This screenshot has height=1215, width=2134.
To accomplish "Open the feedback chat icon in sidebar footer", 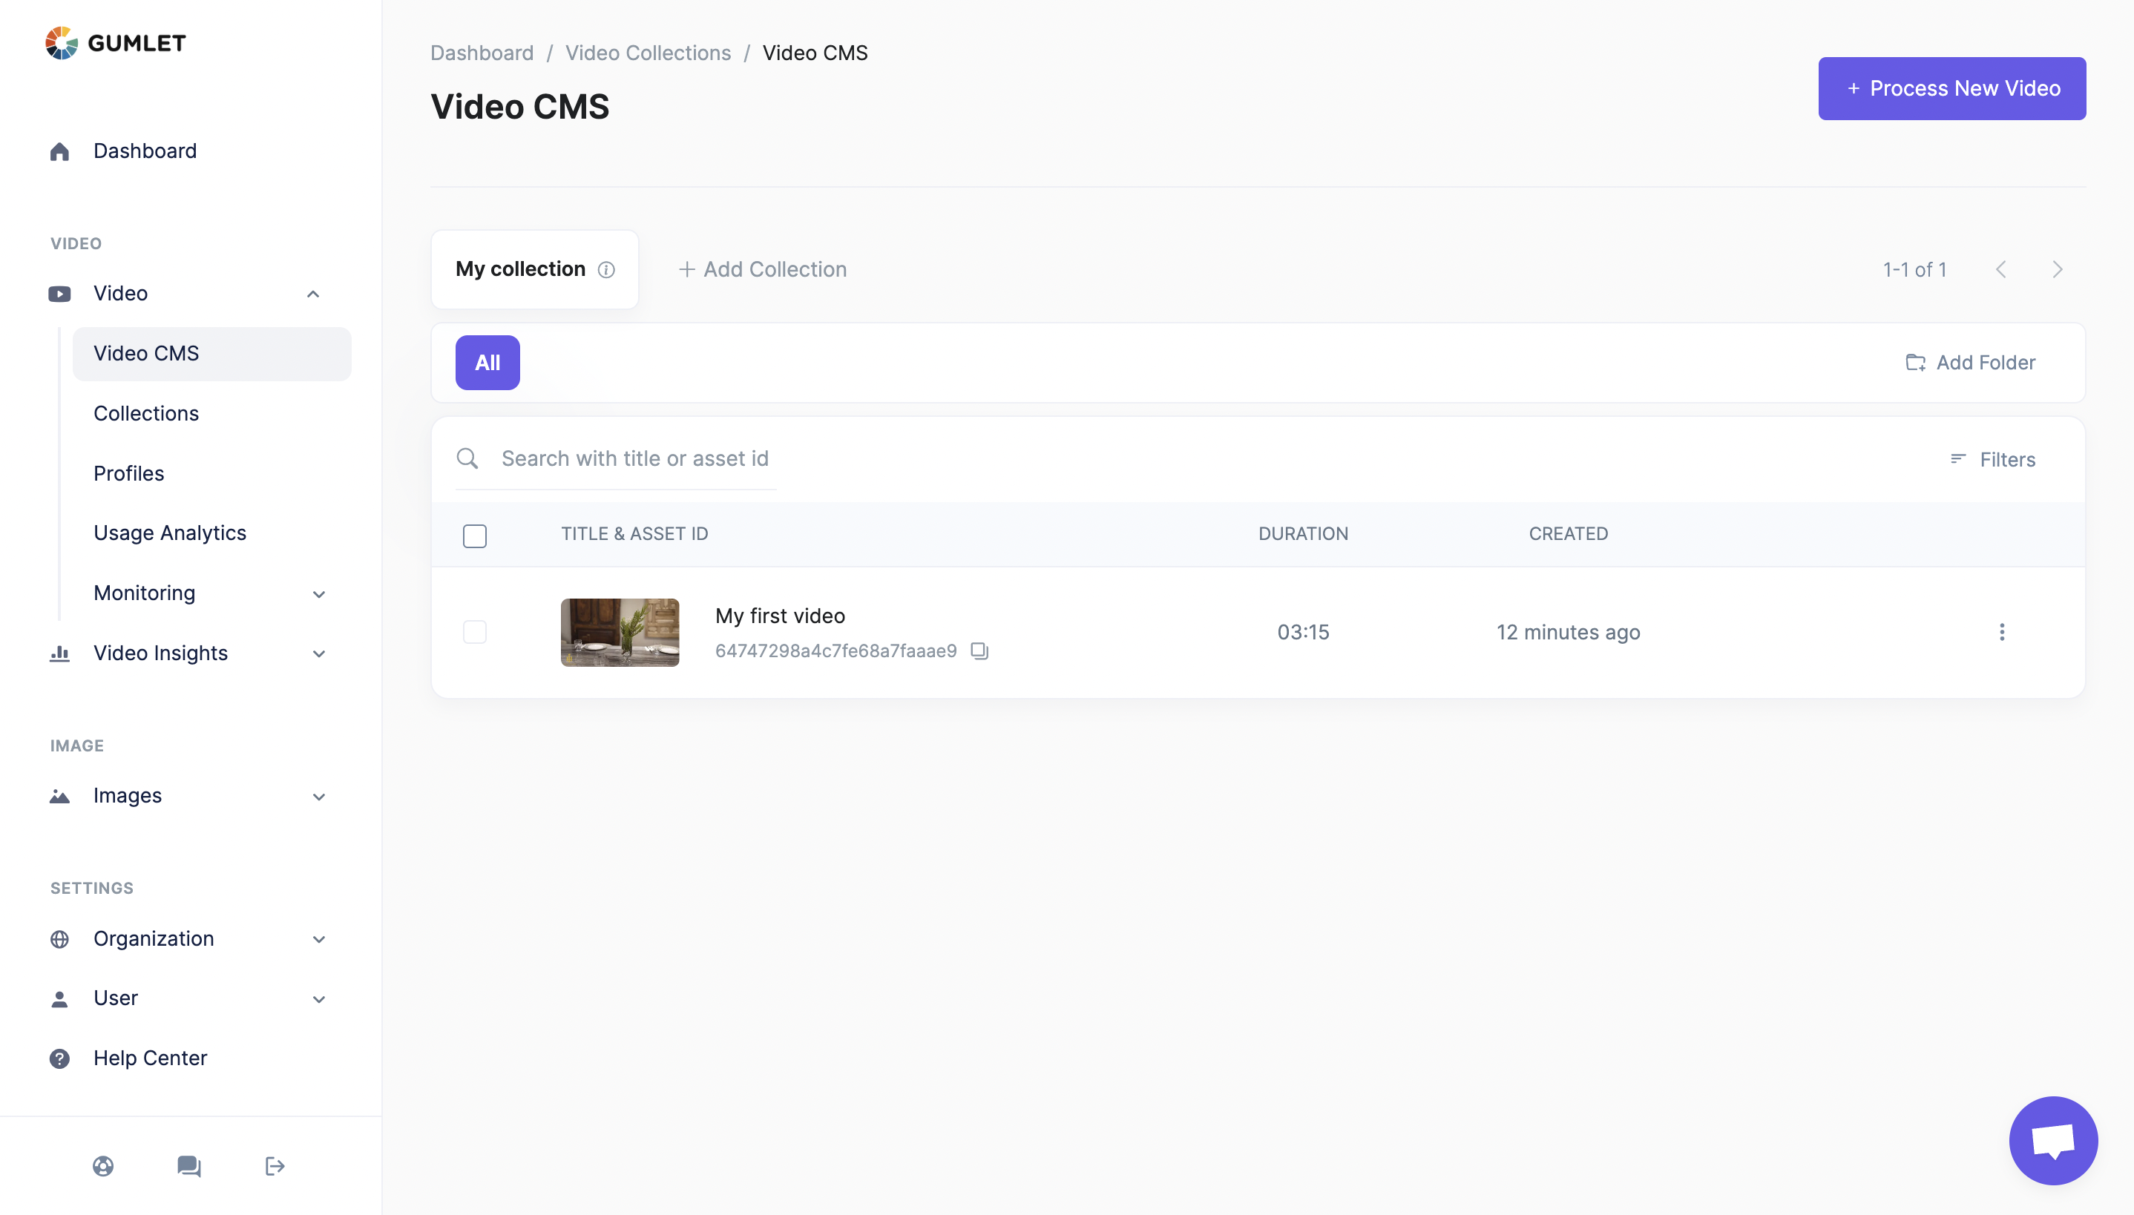I will (x=188, y=1166).
